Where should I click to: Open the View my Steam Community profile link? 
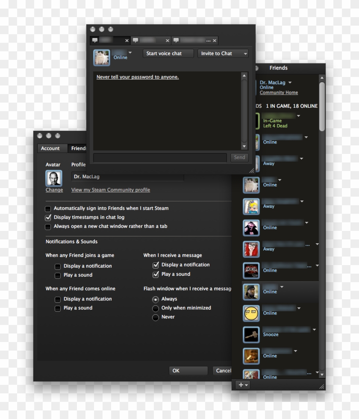110,190
